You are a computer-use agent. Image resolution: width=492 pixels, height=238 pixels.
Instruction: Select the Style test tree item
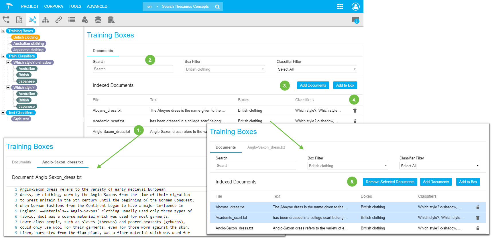[21, 119]
